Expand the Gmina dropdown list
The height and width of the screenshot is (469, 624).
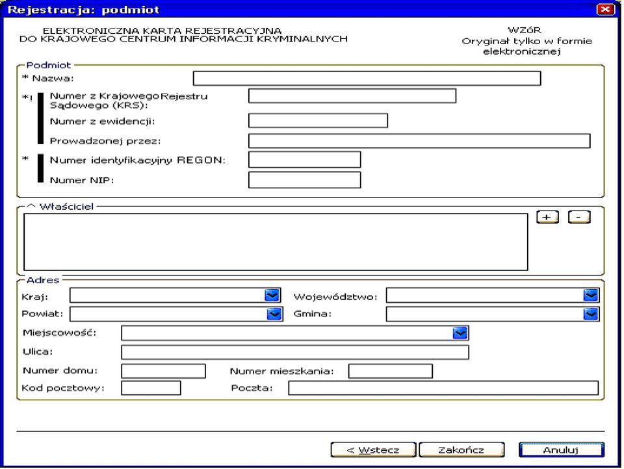tap(591, 314)
